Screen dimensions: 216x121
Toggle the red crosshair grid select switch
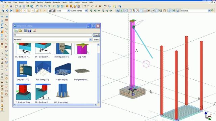pos(130,10)
